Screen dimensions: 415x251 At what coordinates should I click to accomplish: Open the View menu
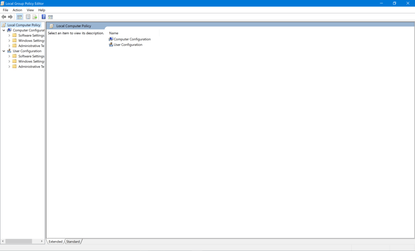click(x=30, y=10)
